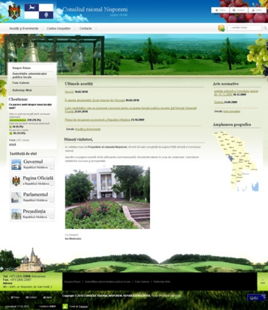The width and height of the screenshot is (268, 310).
Task: Open Despre Raion sidebar item
Action: (21, 68)
